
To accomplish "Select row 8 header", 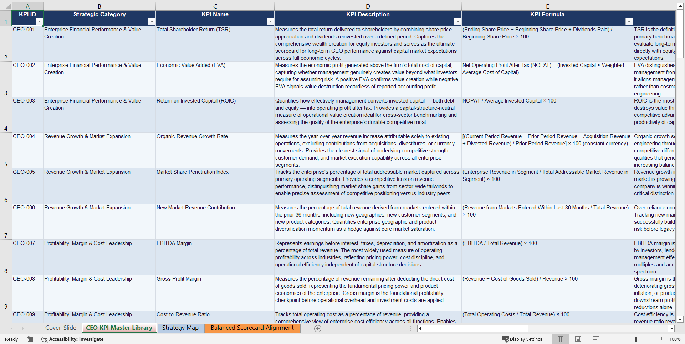I will coord(6,257).
